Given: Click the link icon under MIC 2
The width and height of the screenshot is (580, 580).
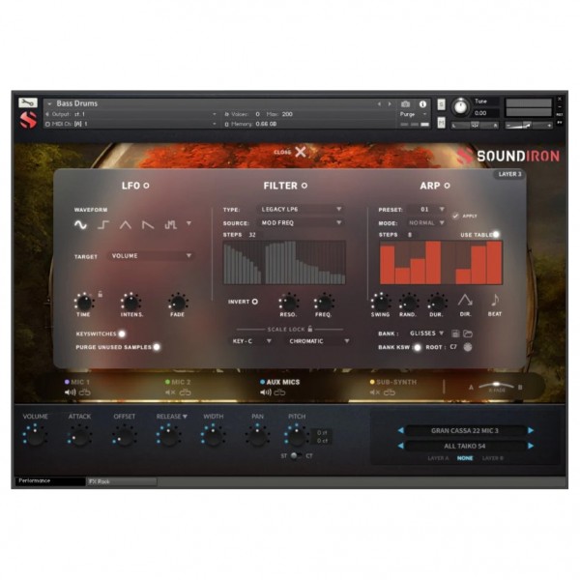Looking at the screenshot, I should 185,392.
